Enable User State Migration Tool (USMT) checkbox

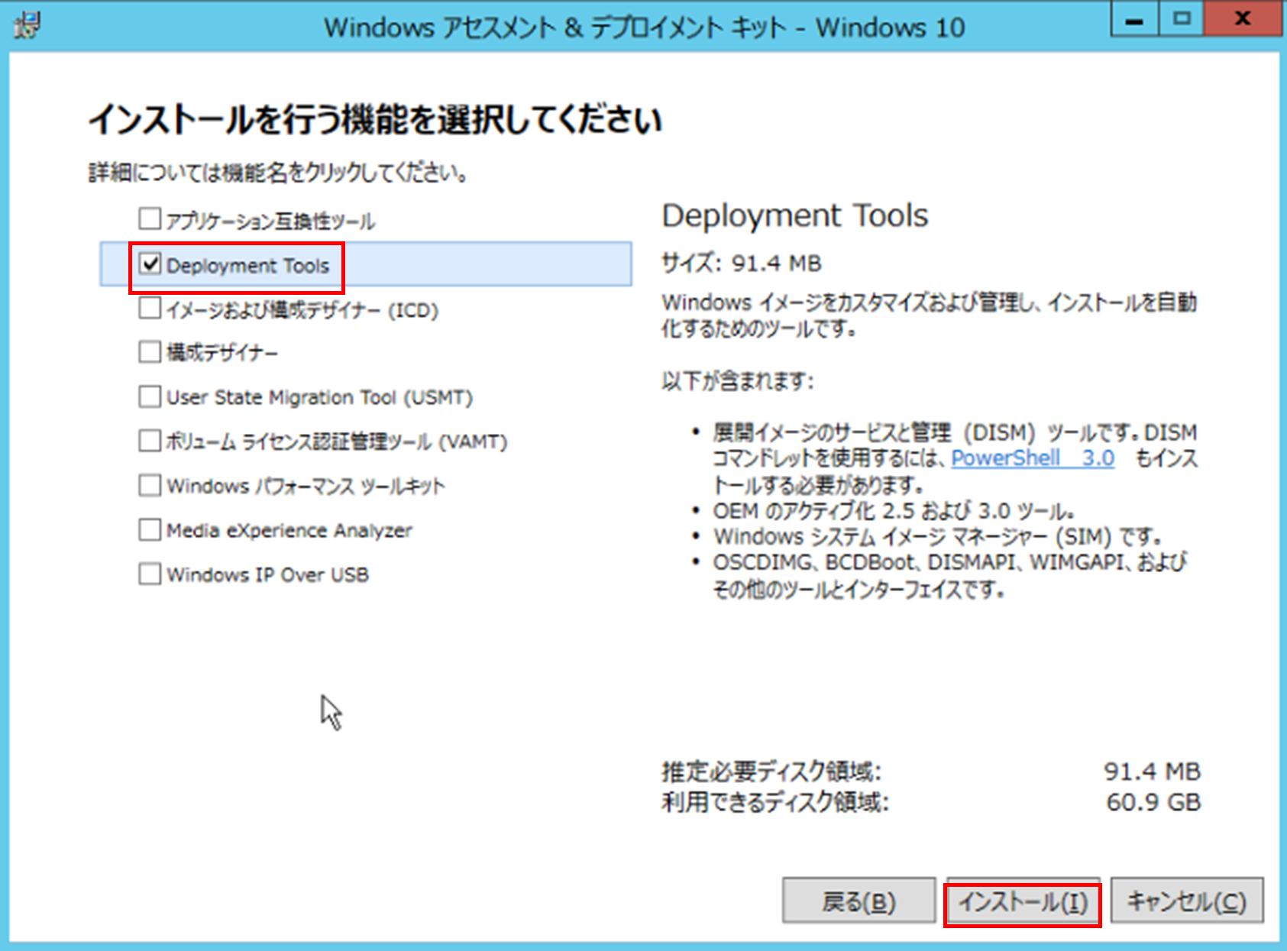(150, 396)
